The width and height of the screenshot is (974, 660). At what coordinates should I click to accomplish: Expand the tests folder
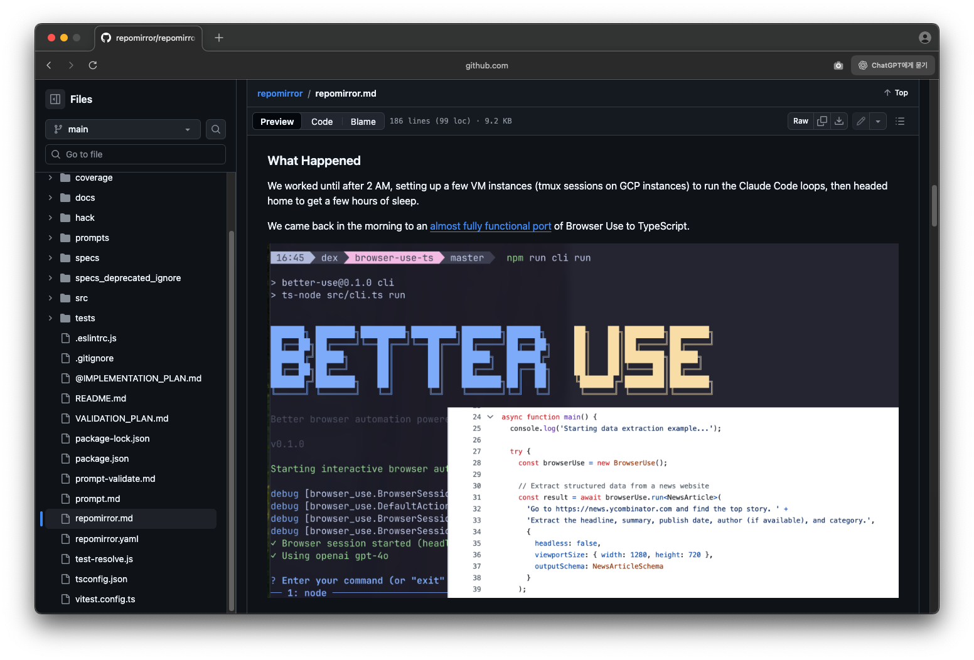pyautogui.click(x=50, y=318)
